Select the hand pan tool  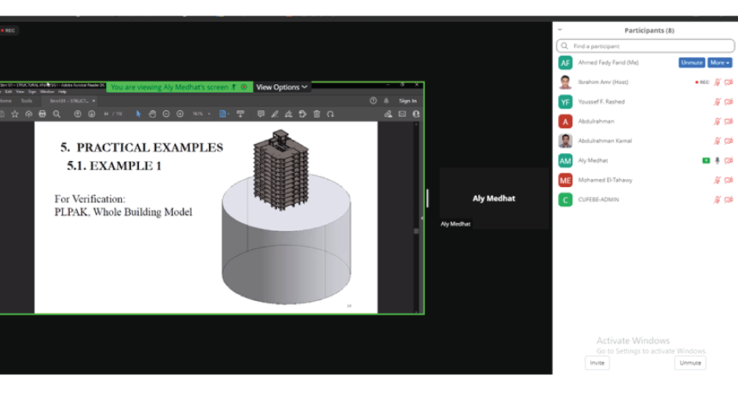152,114
